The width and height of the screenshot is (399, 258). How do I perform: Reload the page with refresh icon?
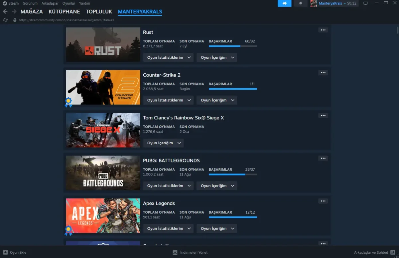click(x=5, y=20)
